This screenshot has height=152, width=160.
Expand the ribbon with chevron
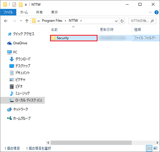150,12
